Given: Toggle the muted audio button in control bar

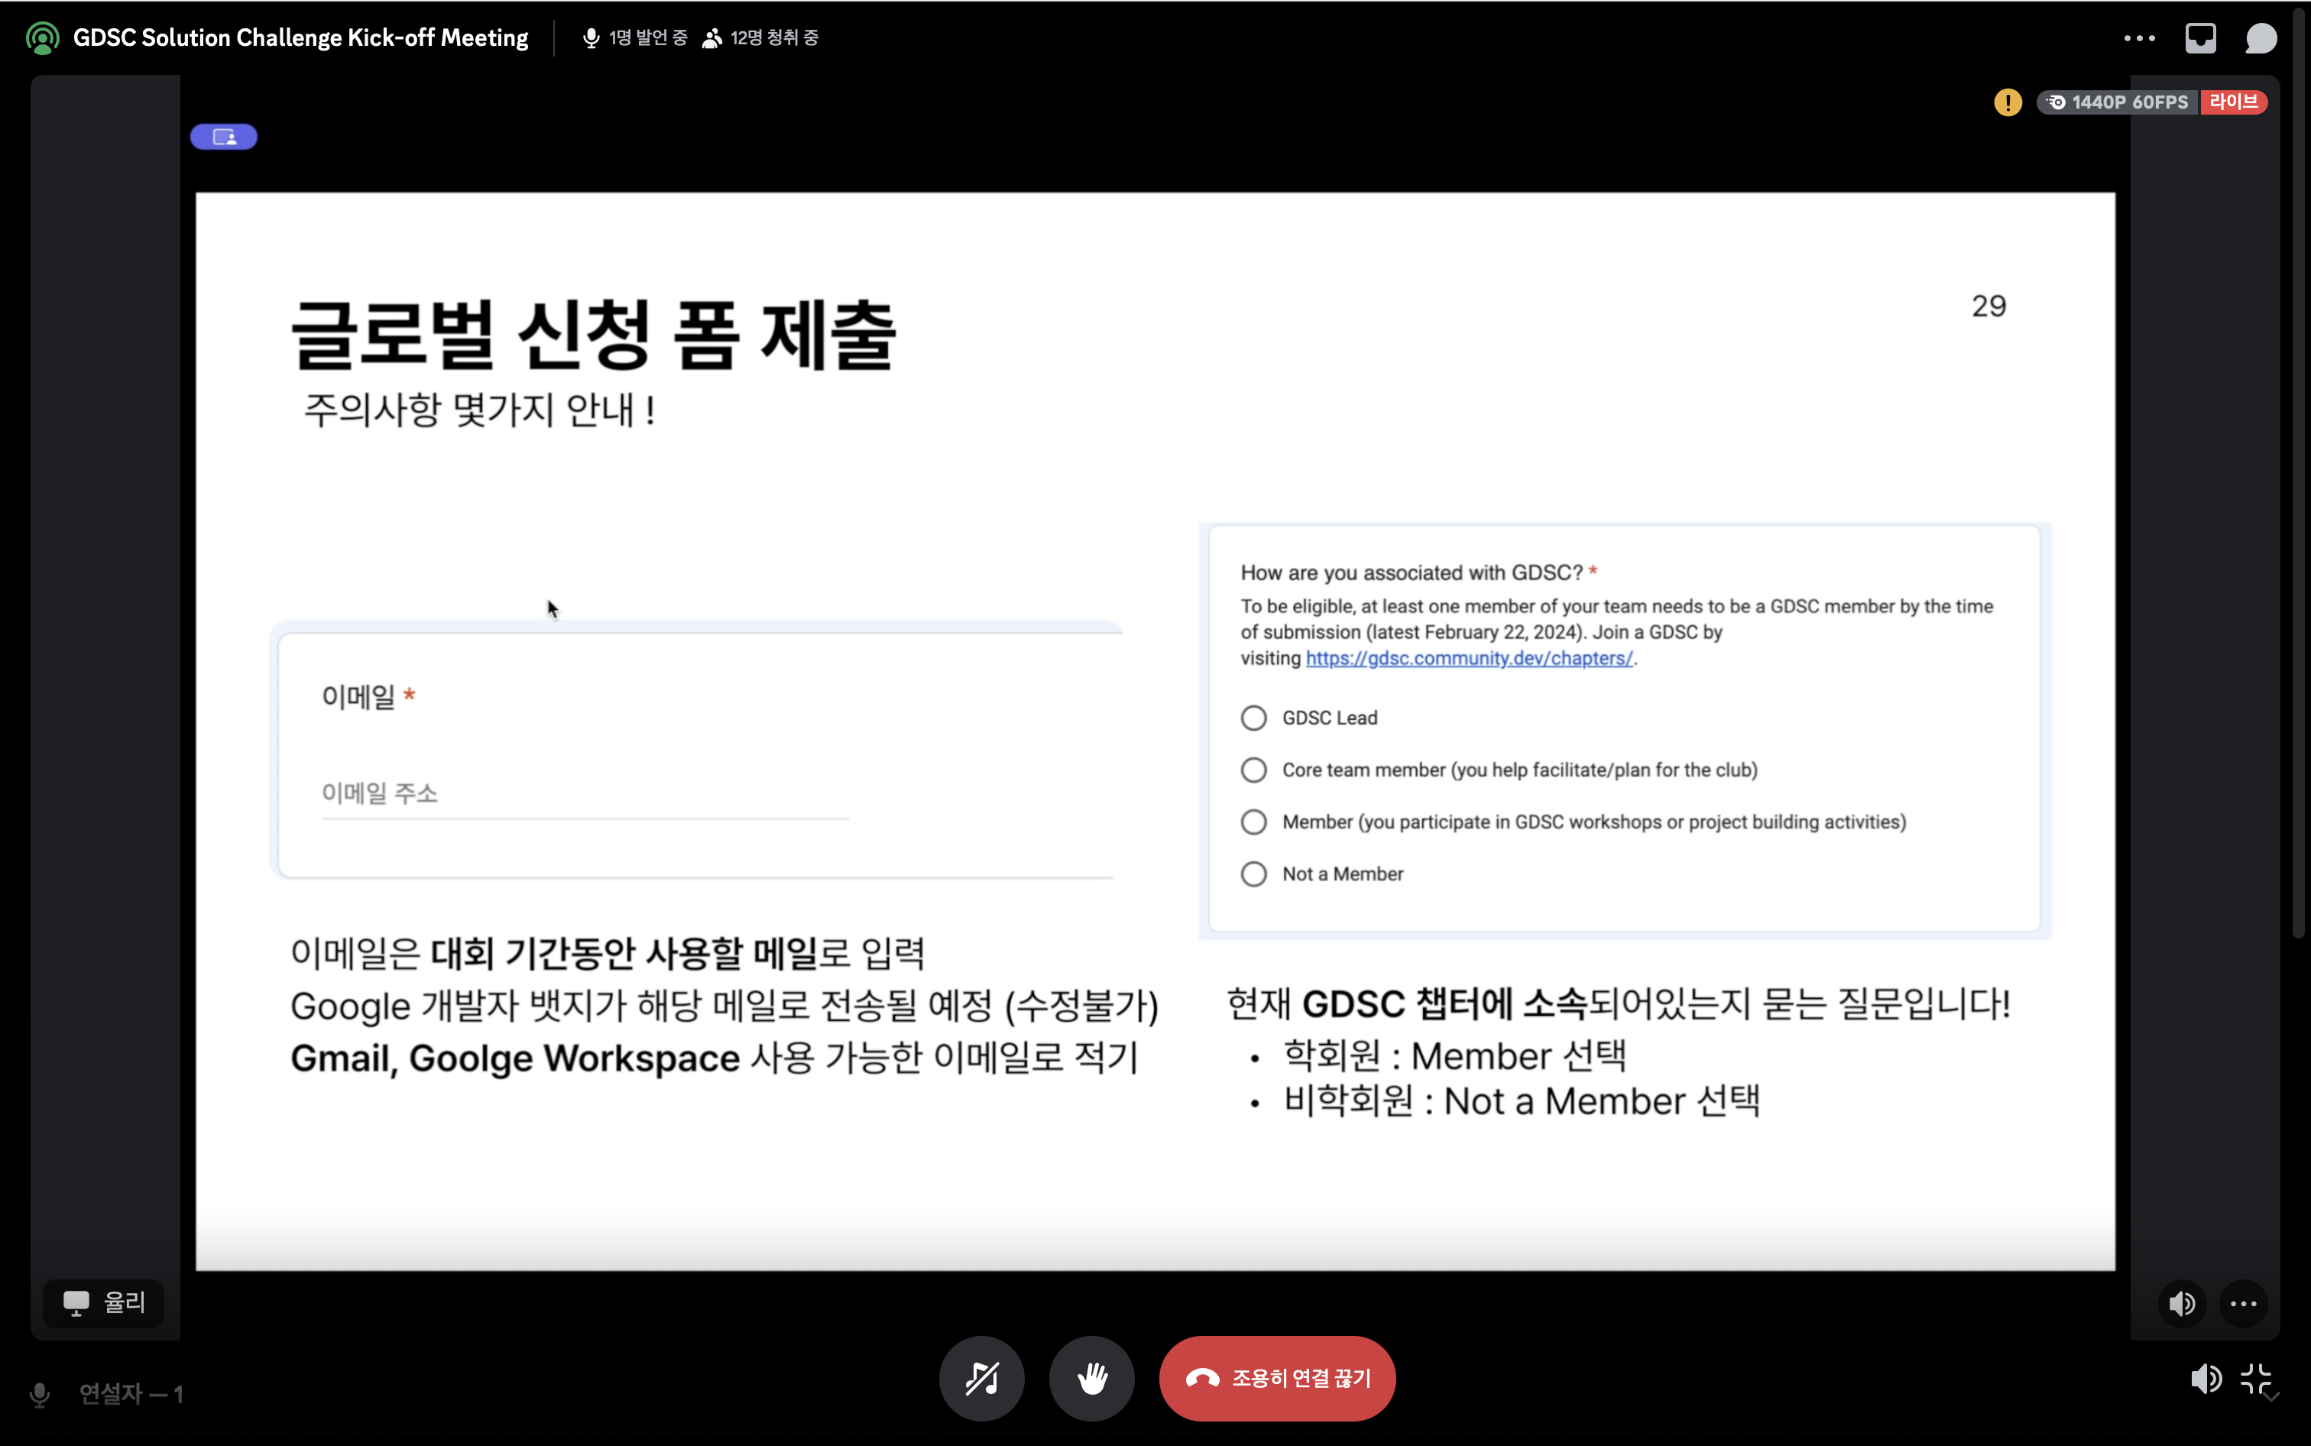Looking at the screenshot, I should (x=982, y=1378).
